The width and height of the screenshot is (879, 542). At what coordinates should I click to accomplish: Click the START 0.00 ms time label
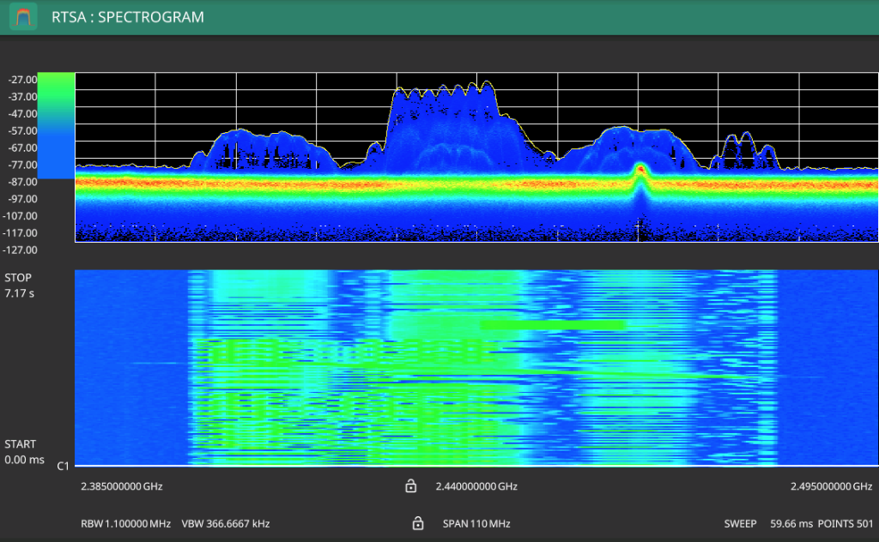point(24,452)
